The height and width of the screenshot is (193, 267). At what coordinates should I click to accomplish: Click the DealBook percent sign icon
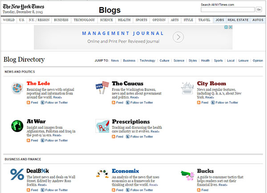17,174
